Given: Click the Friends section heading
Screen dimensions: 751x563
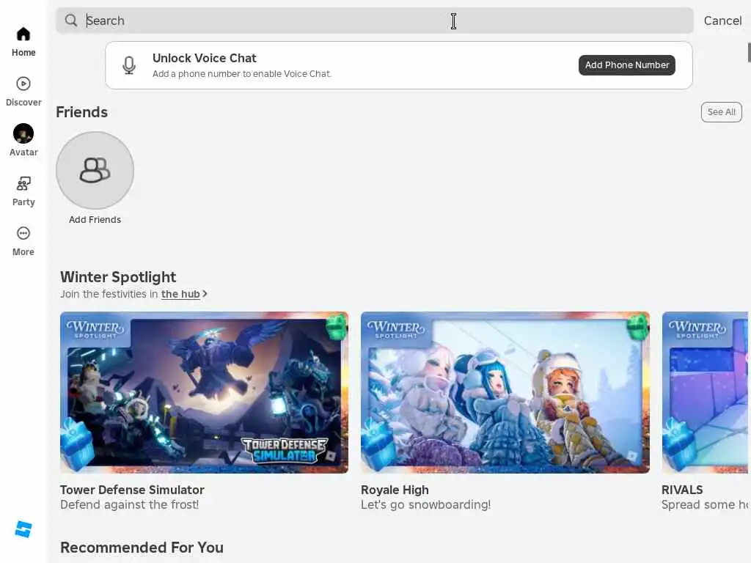Looking at the screenshot, I should point(82,112).
